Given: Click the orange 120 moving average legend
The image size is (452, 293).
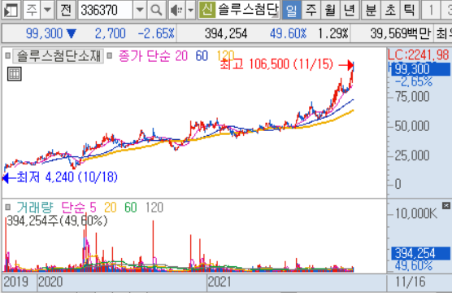Looking at the screenshot, I should (x=225, y=55).
